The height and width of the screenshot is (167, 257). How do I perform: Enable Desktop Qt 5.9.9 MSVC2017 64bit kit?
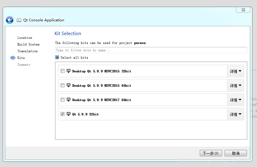[62, 100]
